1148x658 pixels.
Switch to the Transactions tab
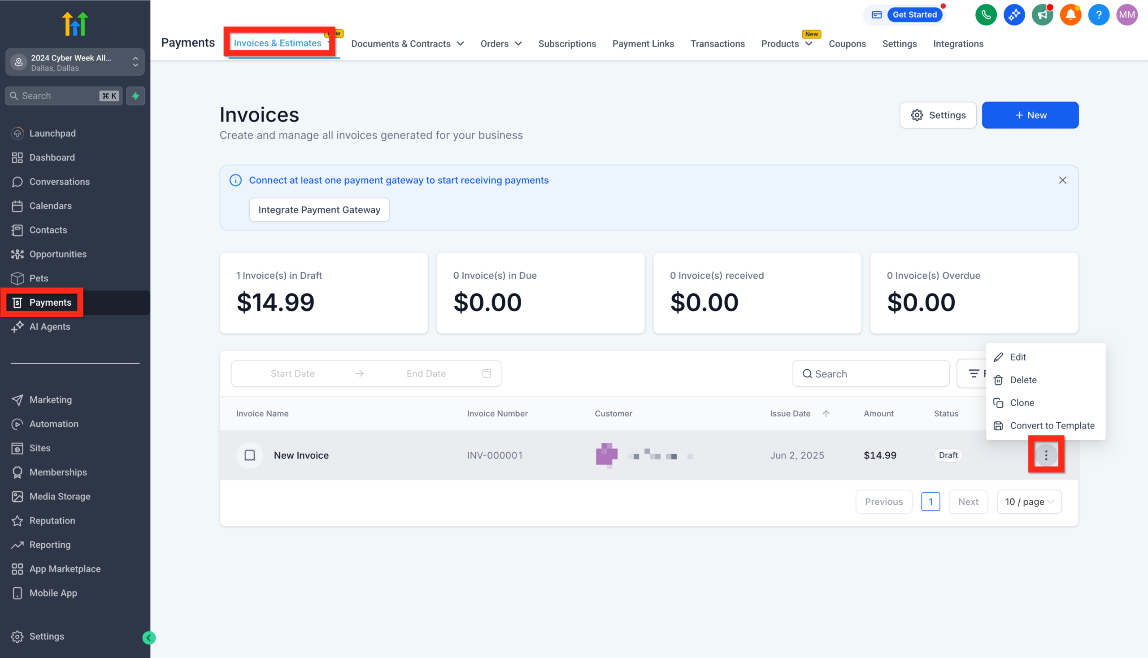coord(717,43)
